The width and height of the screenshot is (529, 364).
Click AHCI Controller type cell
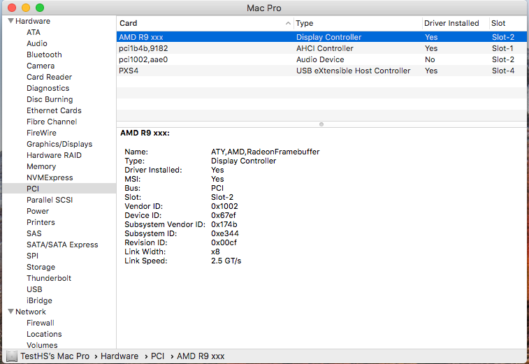click(x=324, y=48)
